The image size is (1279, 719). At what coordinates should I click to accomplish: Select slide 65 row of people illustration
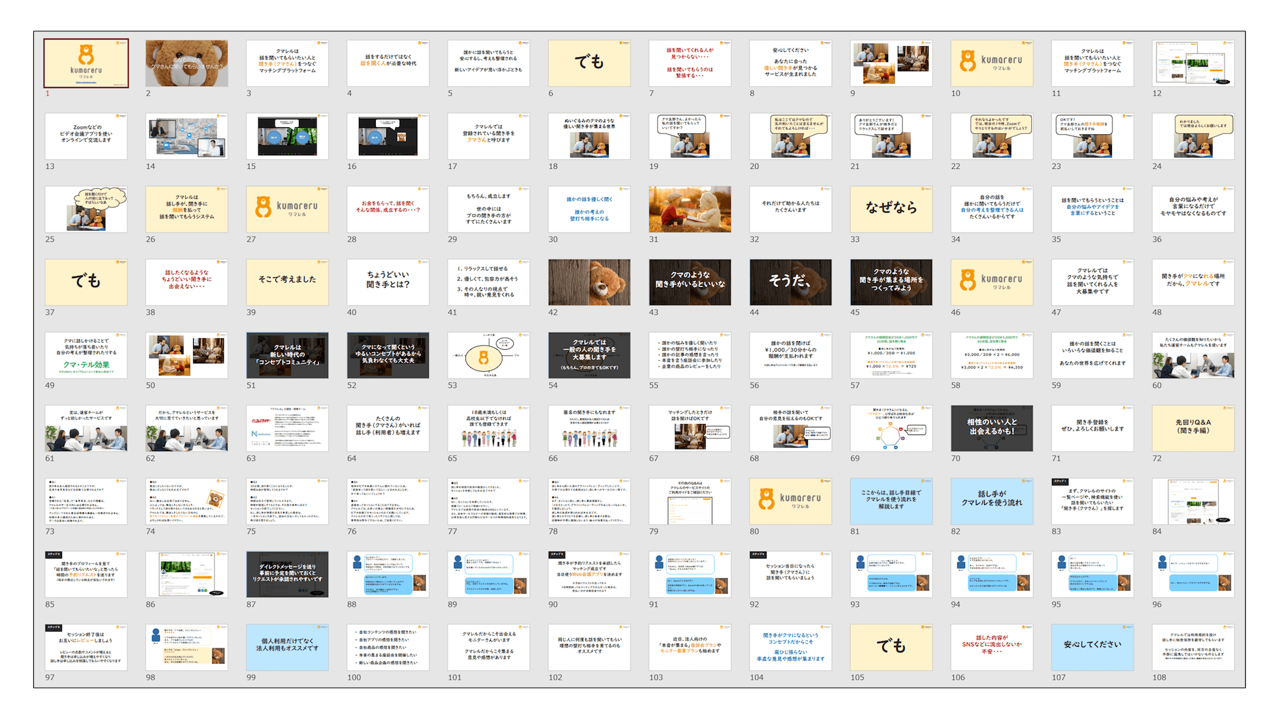coord(489,429)
